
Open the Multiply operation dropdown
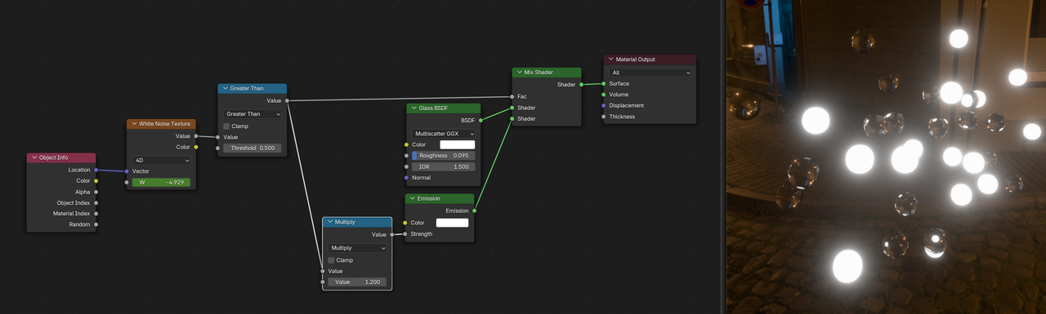pos(357,248)
